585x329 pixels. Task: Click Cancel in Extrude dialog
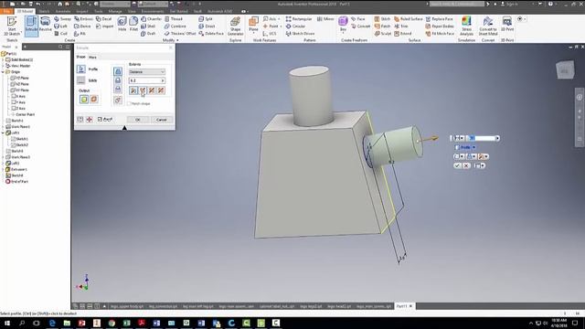(162, 120)
